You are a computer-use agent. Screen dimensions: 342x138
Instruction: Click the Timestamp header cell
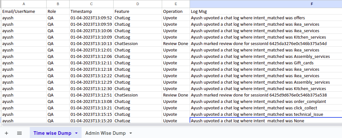pyautogui.click(x=91, y=11)
